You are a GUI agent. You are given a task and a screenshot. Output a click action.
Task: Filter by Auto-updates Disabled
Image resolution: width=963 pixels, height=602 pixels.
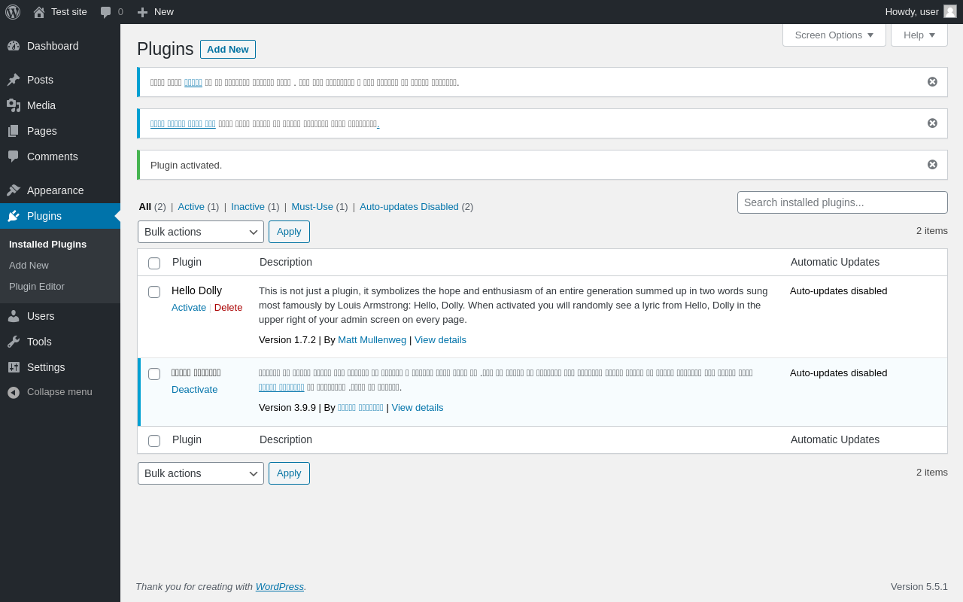pos(409,206)
